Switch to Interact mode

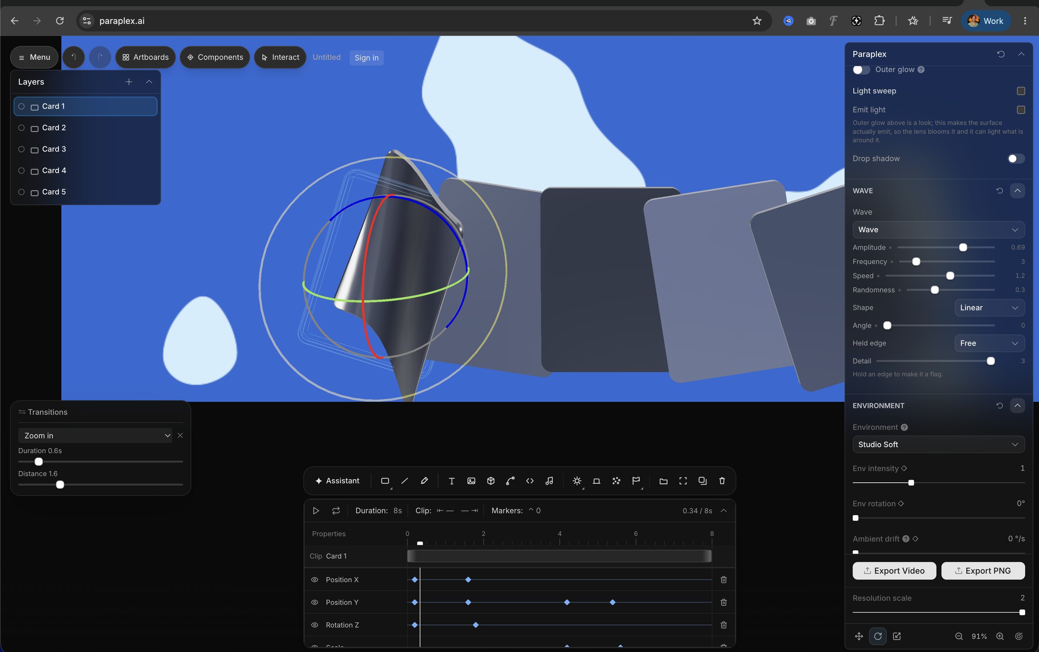(280, 57)
